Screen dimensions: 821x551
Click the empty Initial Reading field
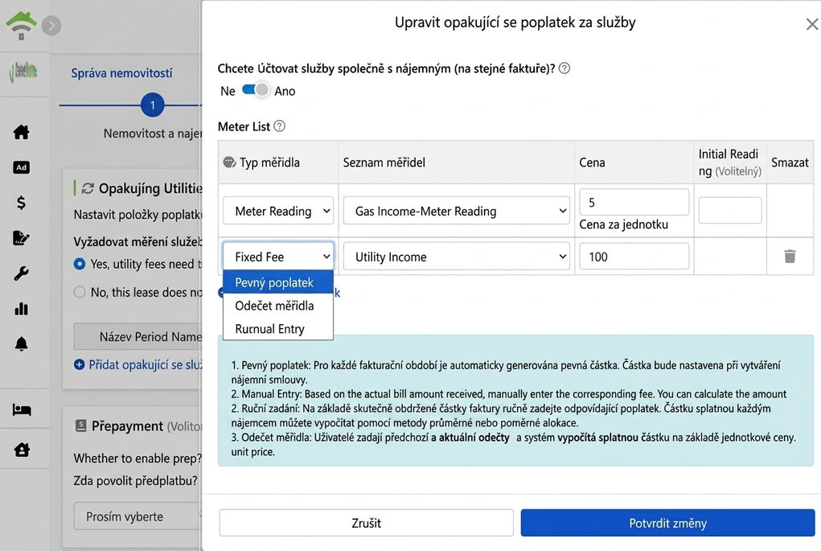point(730,210)
